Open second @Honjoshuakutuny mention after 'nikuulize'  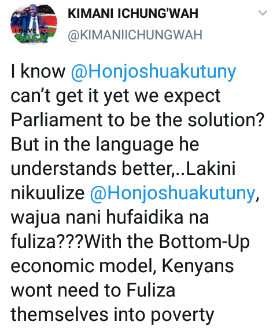click(x=172, y=193)
